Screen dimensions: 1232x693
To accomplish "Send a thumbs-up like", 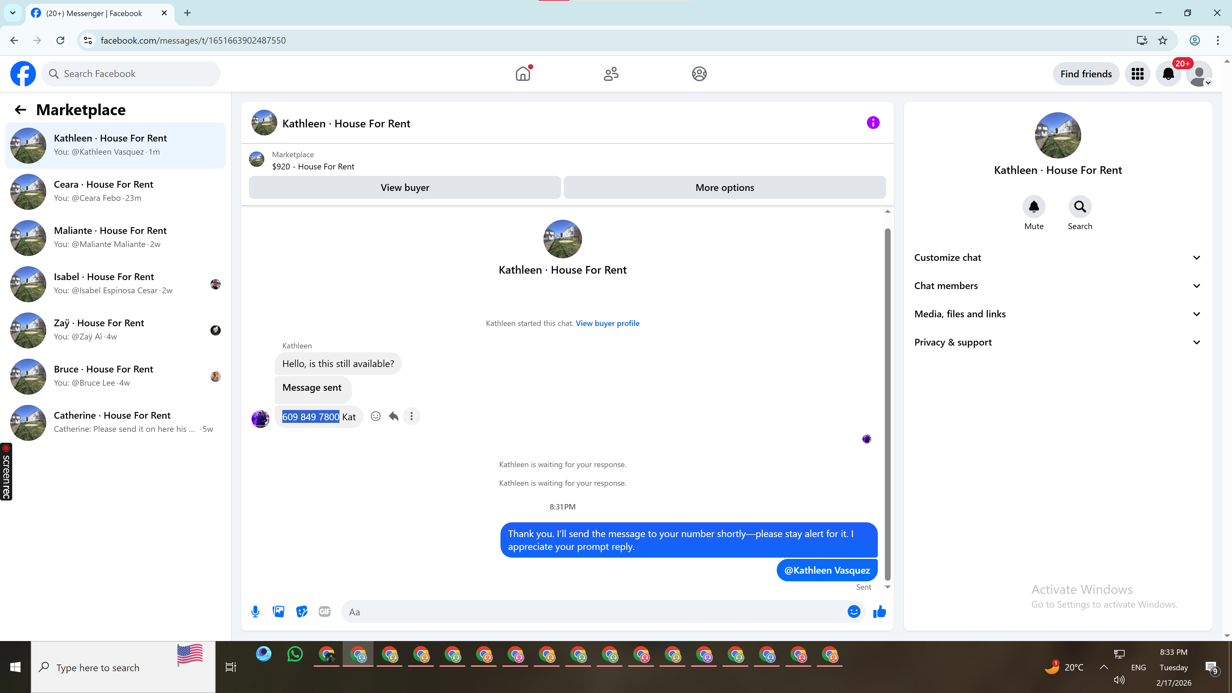I will coord(879,612).
